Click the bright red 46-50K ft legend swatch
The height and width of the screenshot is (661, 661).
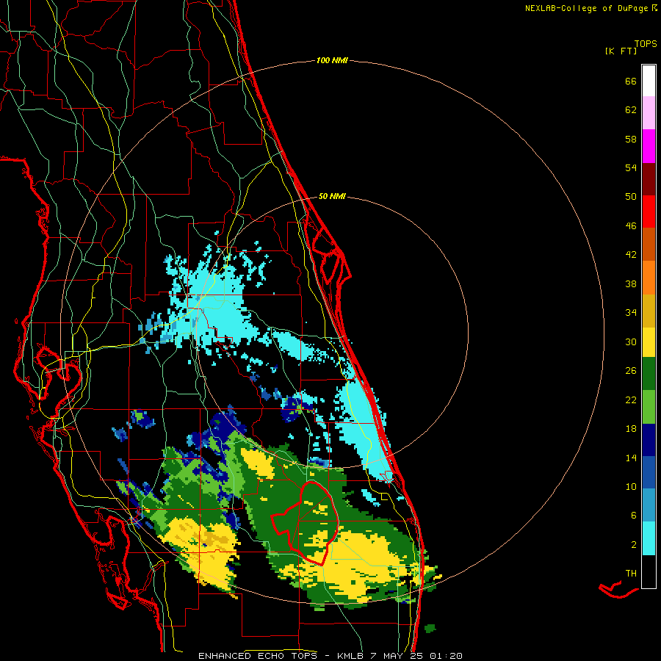(649, 212)
